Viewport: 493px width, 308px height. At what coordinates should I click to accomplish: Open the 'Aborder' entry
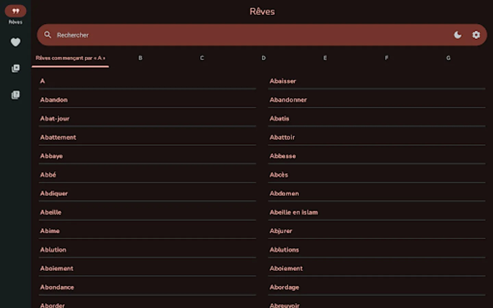click(x=147, y=304)
